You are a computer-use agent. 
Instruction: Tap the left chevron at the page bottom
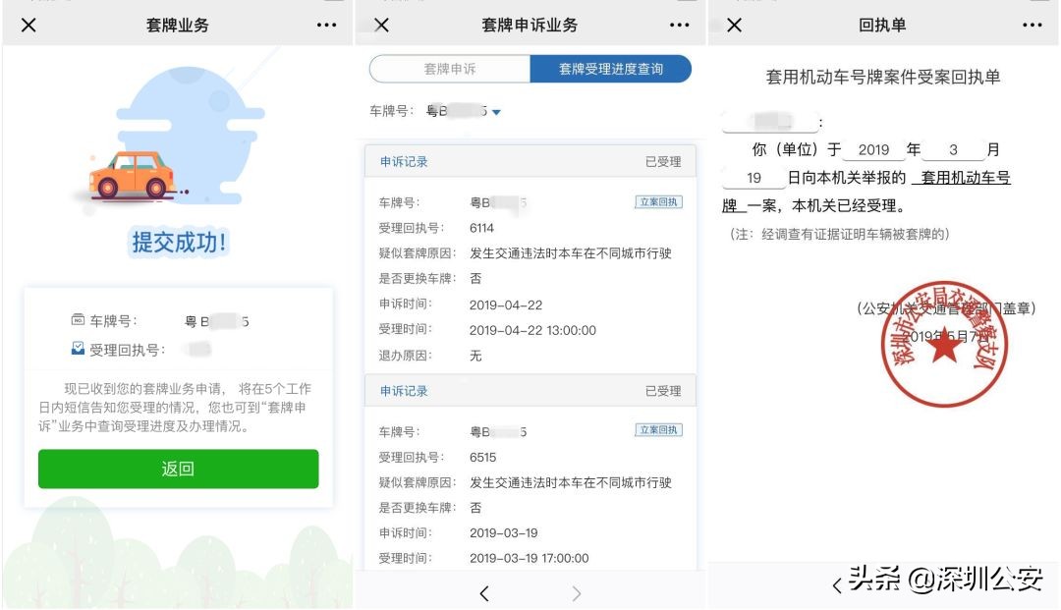(x=484, y=593)
